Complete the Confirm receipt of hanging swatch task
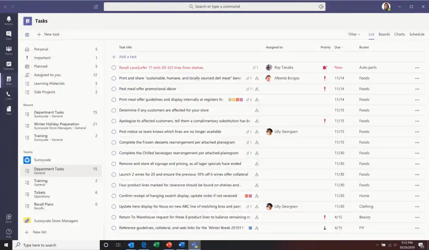Viewport: 429px width, 250px height. point(114,196)
